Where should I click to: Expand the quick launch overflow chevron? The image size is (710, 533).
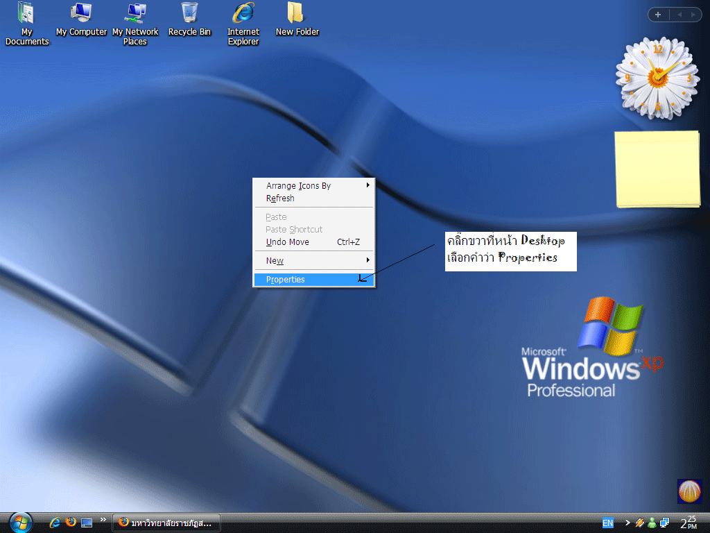pyautogui.click(x=103, y=519)
